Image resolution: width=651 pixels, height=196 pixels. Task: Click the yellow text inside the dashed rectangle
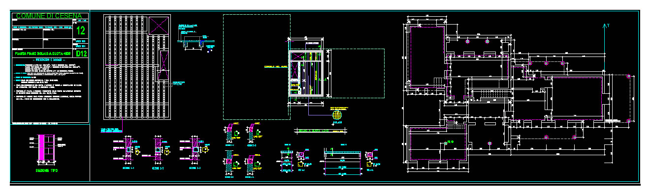275,66
